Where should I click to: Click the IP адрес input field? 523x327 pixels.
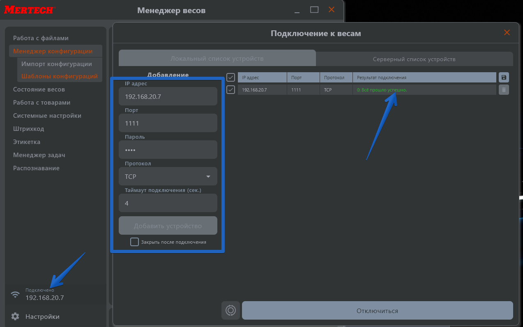(168, 96)
